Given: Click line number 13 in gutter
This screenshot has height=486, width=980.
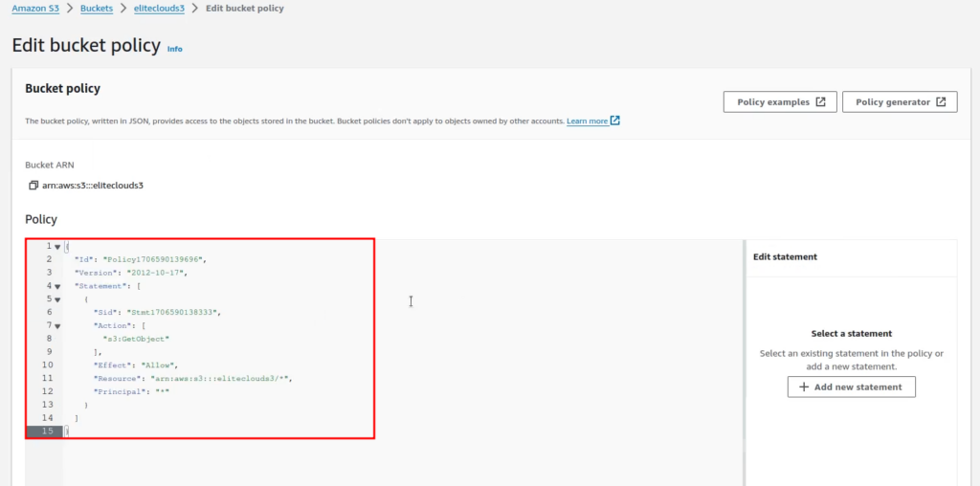Looking at the screenshot, I should (x=48, y=405).
